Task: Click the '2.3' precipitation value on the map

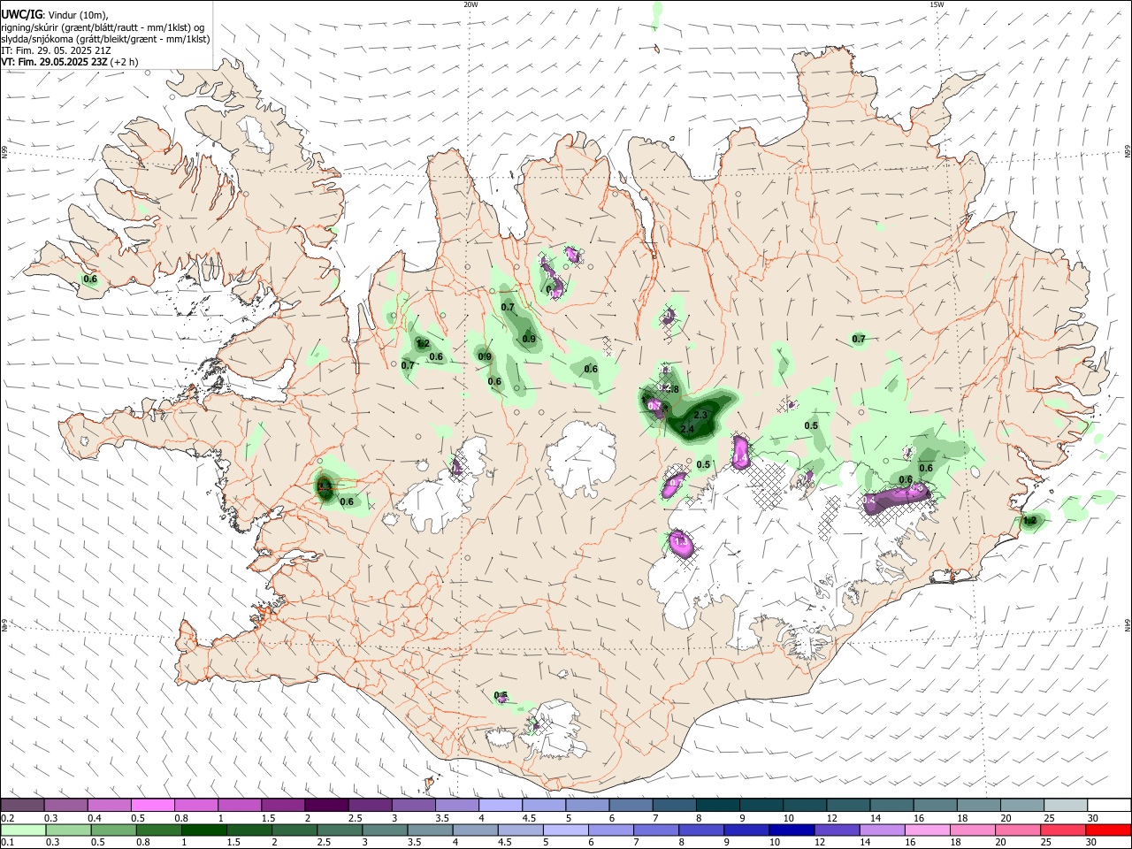Action: [x=701, y=415]
